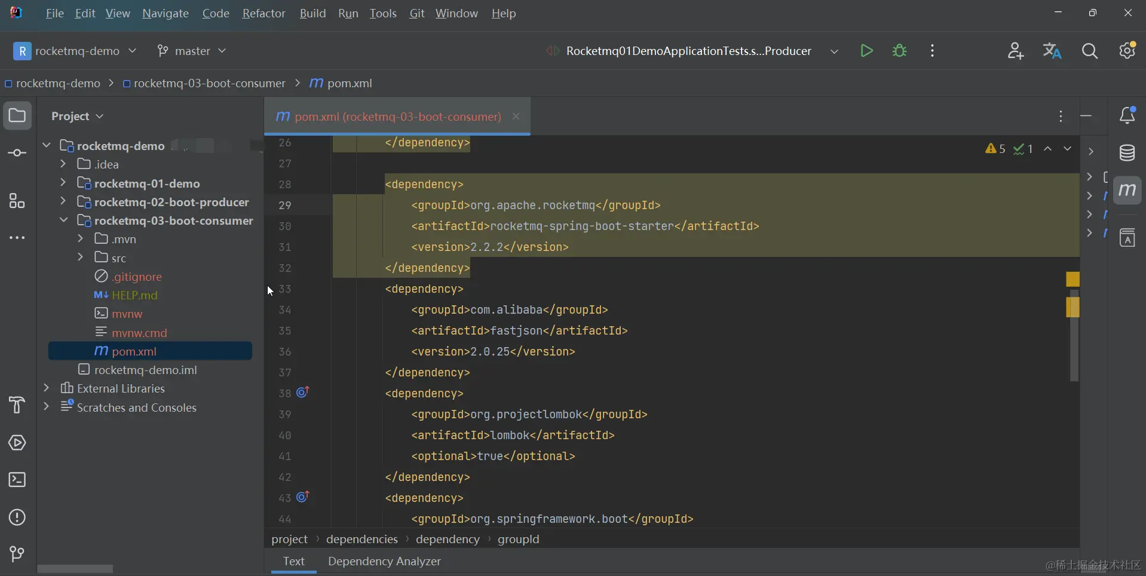Open more run actions menu
1146x576 pixels.
click(x=932, y=51)
